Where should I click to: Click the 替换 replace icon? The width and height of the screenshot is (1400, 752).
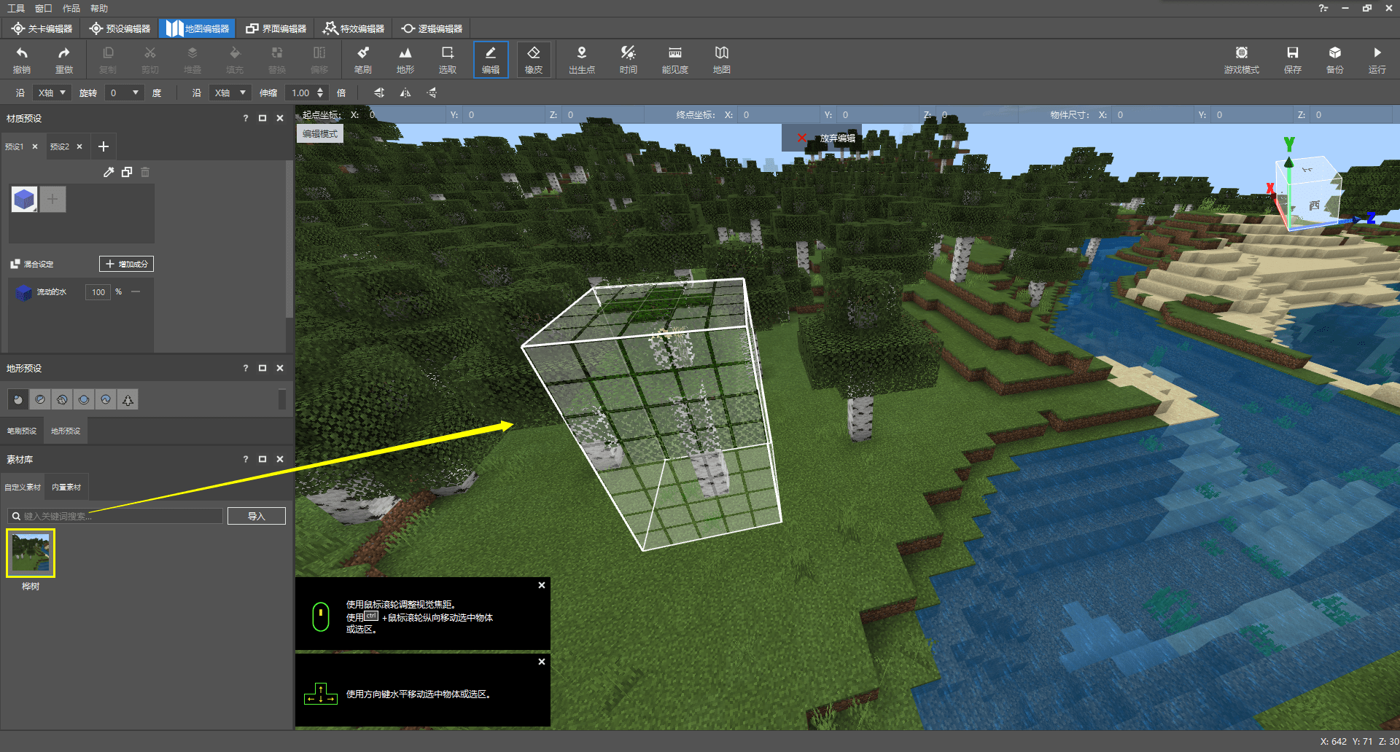[x=277, y=59]
